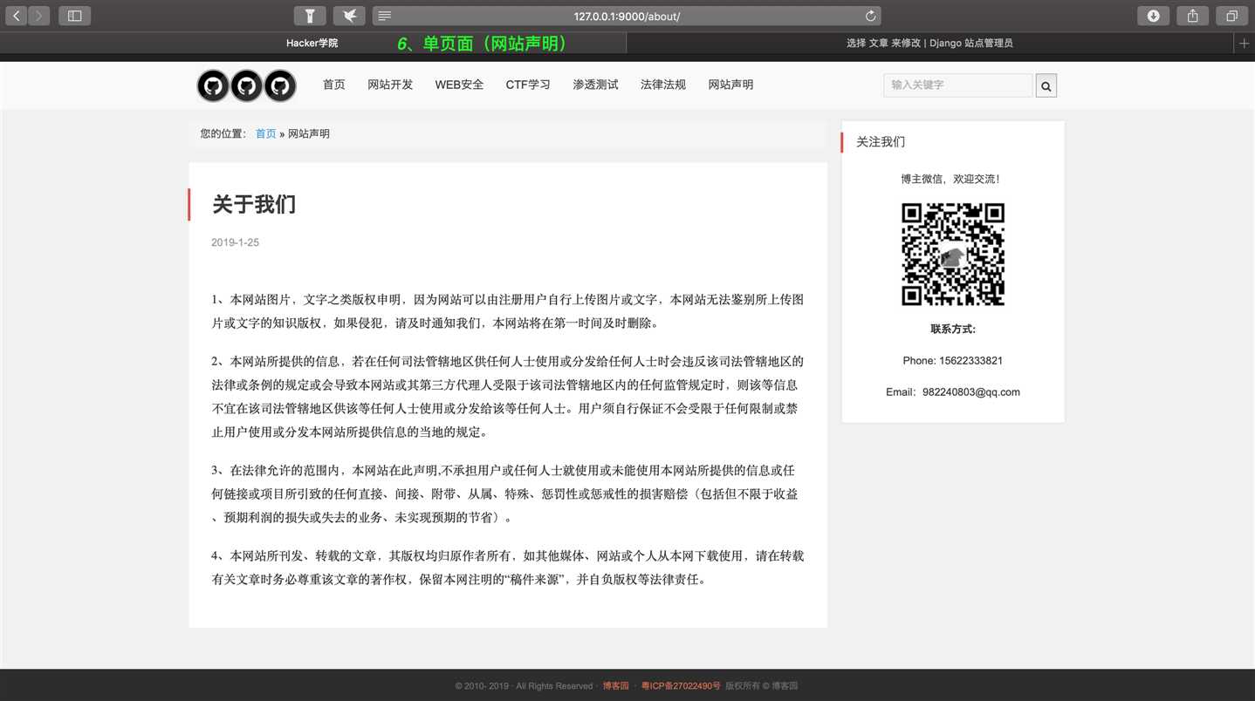
Task: Open Reader view icon in address bar
Action: coord(385,16)
